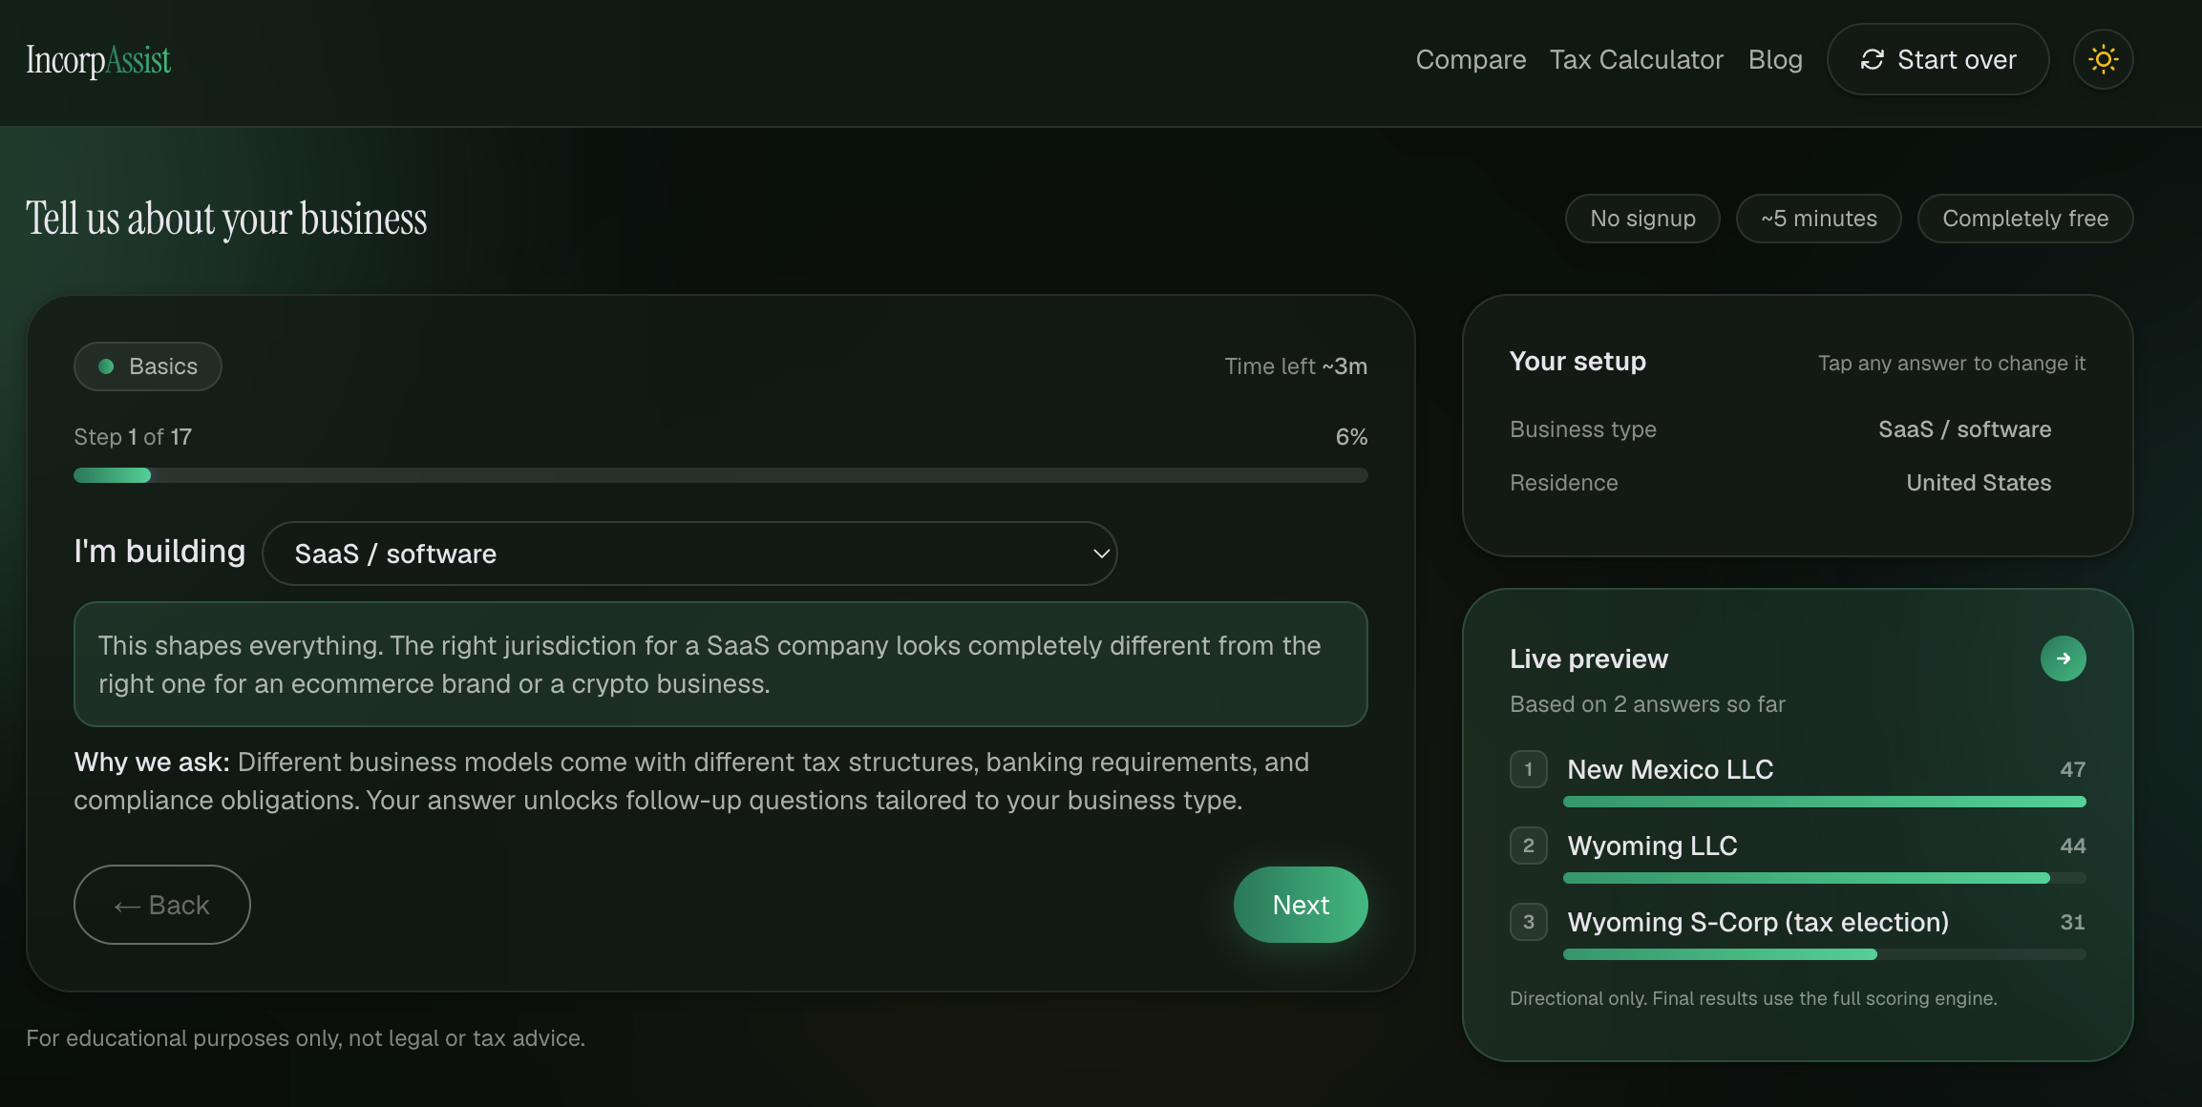The height and width of the screenshot is (1107, 2202).
Task: Click rank 2 badge beside Wyoming LLC
Action: tap(1528, 846)
